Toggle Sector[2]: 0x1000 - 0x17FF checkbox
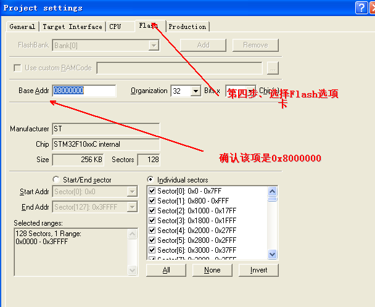375x307 pixels. [x=152, y=210]
